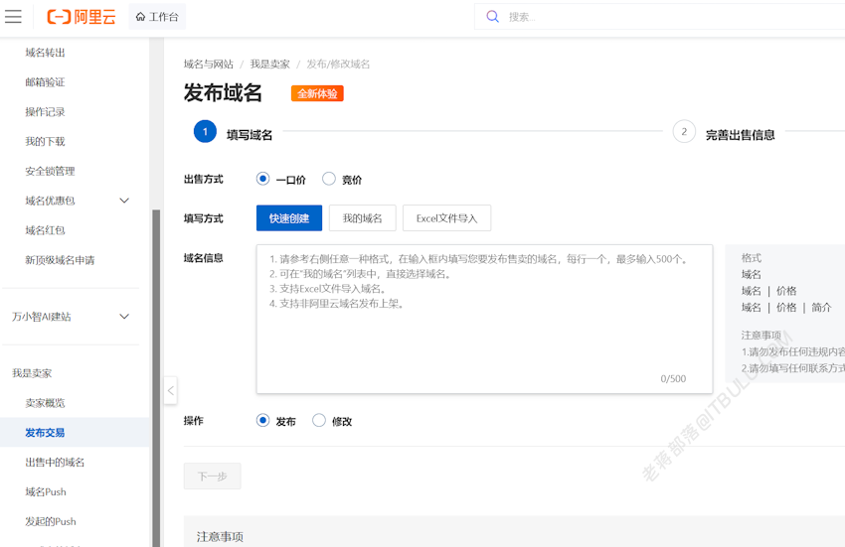
Task: Select the 一口价 sale method
Action: (262, 179)
